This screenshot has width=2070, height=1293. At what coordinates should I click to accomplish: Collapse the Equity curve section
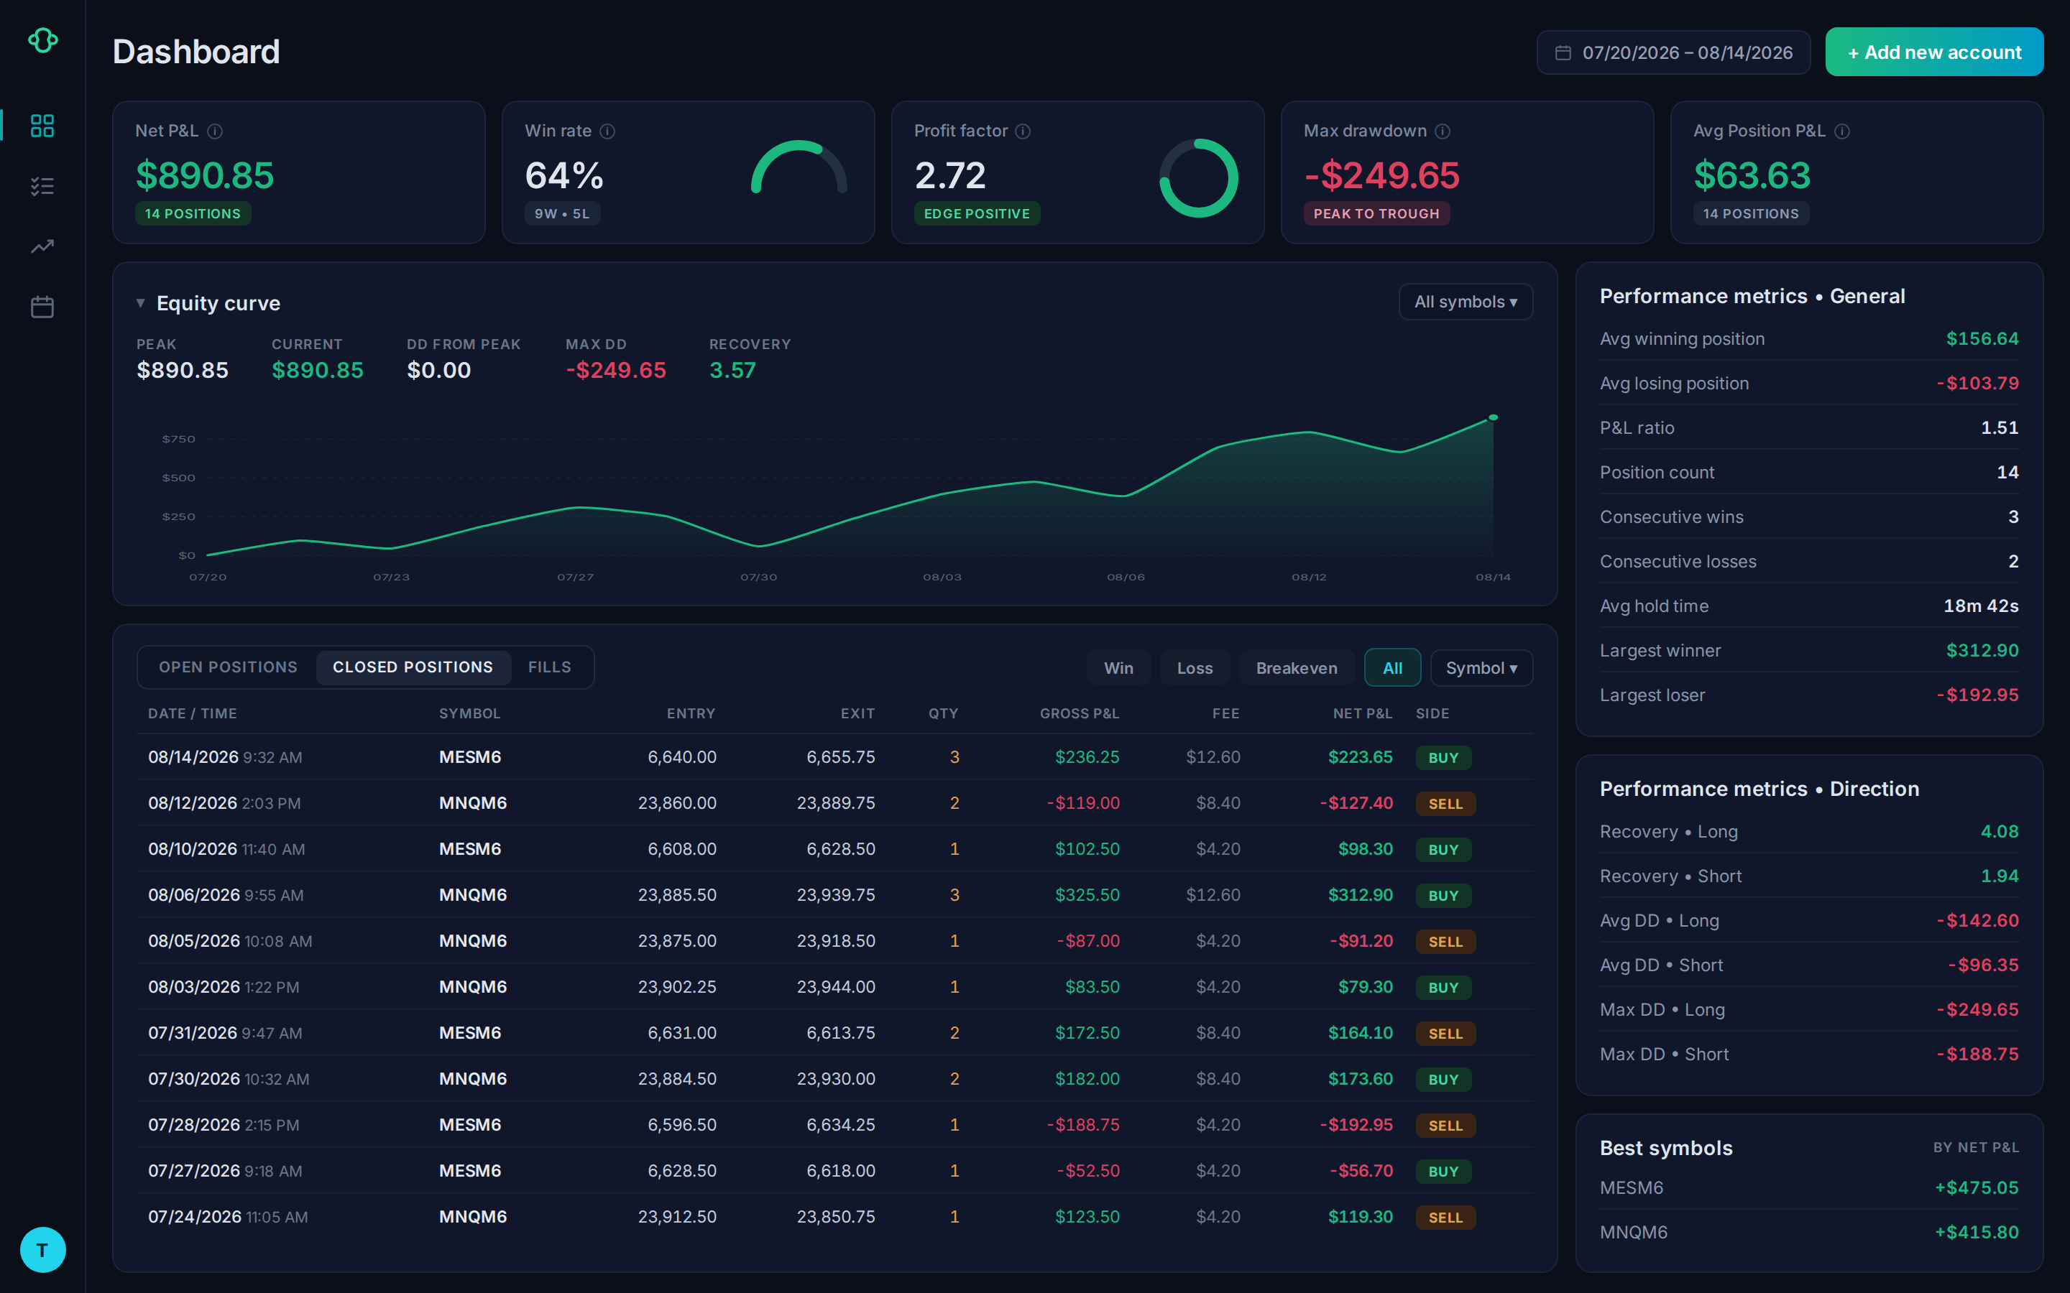point(140,302)
